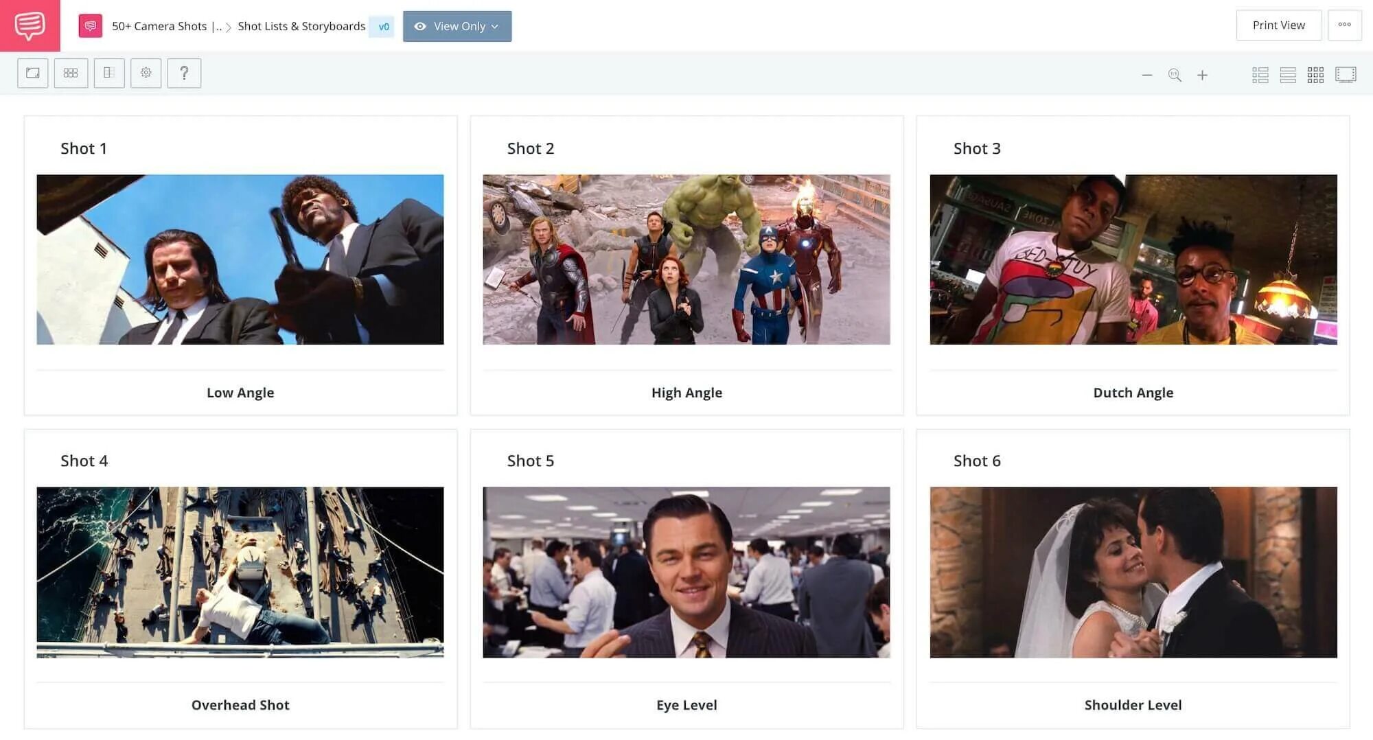Click the 'Shot 2' title

tap(531, 148)
